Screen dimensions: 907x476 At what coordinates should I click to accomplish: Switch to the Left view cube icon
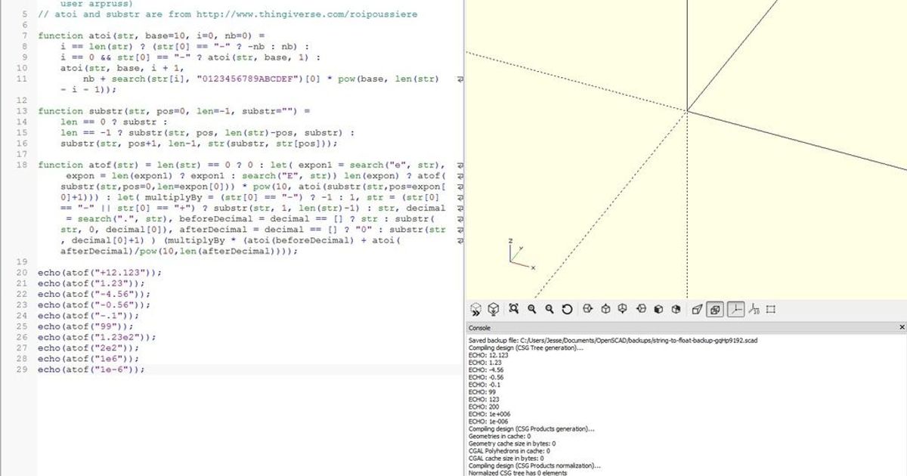[642, 309]
